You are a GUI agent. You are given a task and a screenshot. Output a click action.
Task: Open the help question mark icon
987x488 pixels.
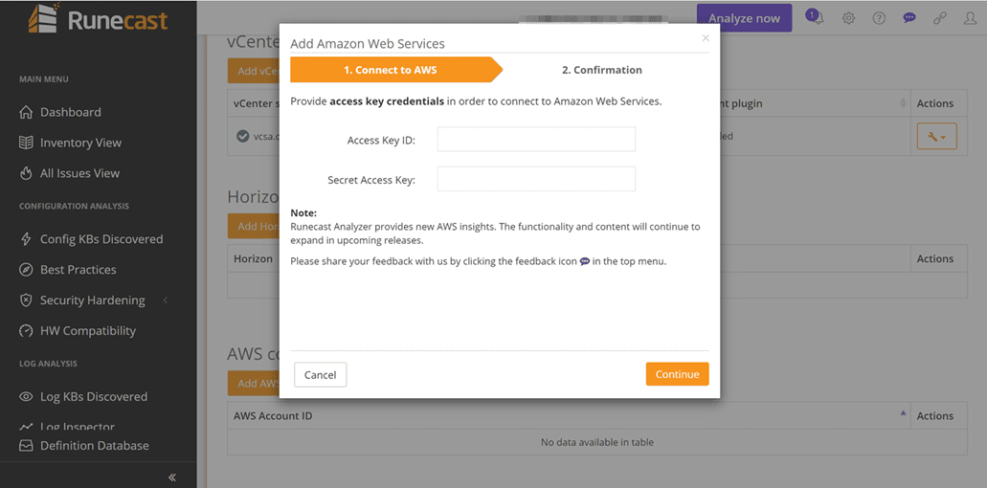click(879, 18)
